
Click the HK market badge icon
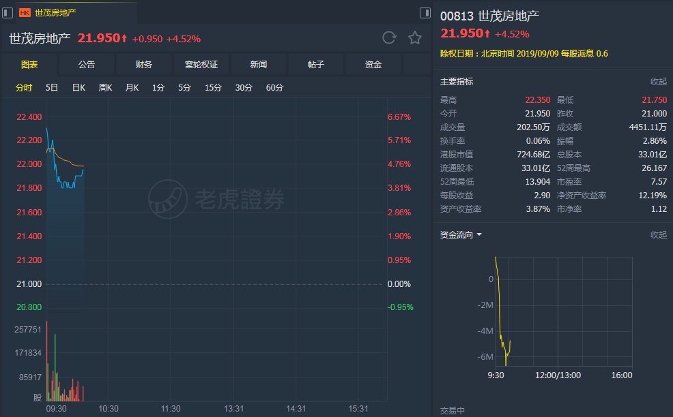(25, 13)
